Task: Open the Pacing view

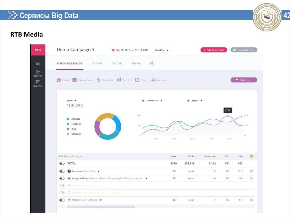Action: point(142,80)
